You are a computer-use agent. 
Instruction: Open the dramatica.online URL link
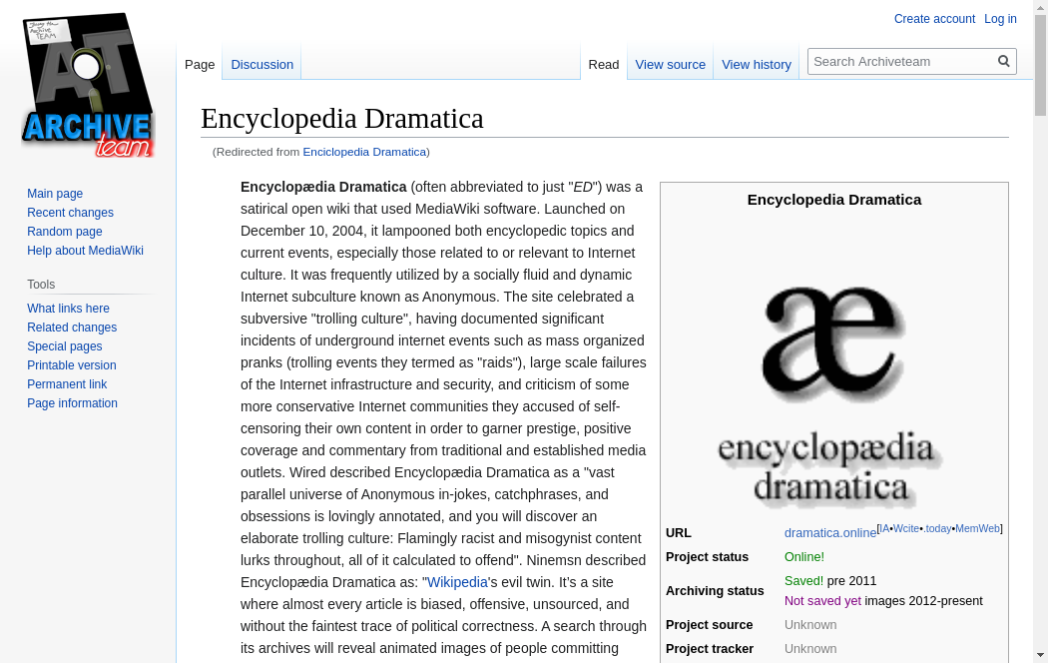click(x=829, y=533)
